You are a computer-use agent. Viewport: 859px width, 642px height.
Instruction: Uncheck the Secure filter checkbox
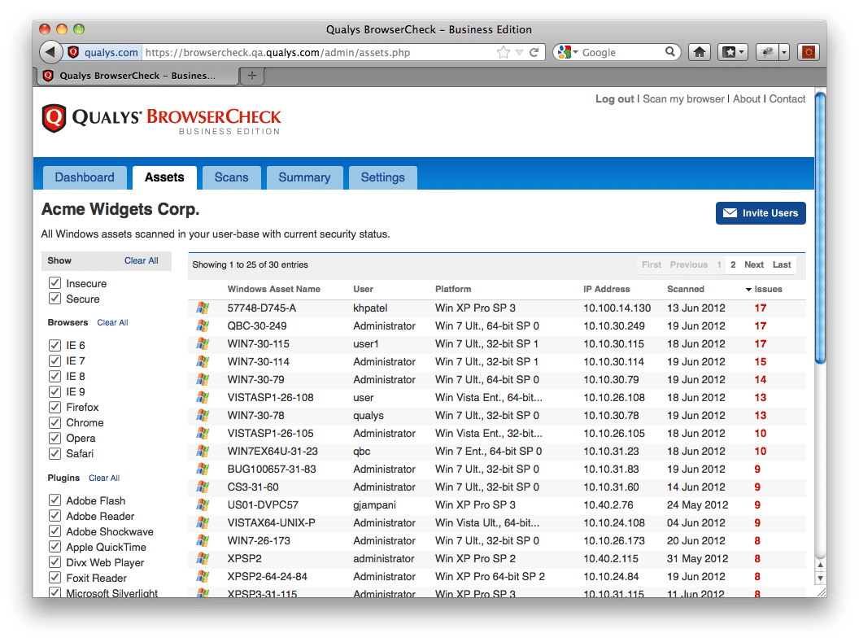(55, 298)
